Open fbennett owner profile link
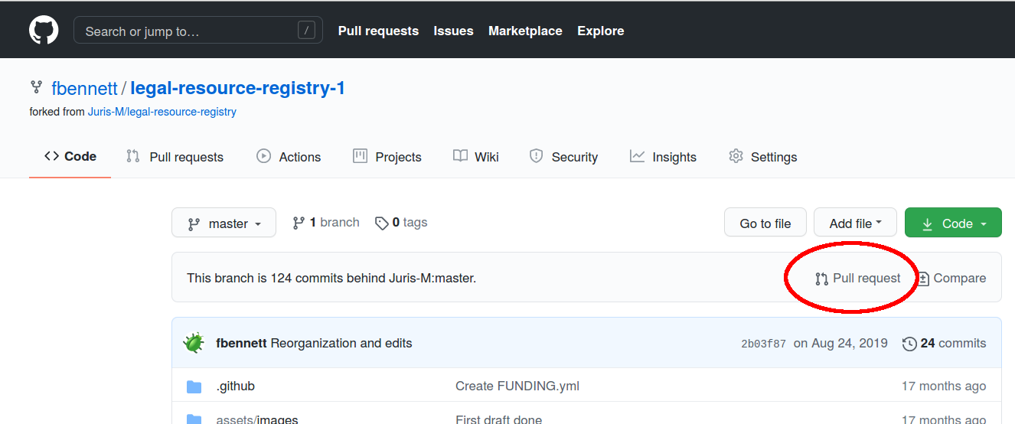This screenshot has width=1015, height=424. [x=84, y=88]
